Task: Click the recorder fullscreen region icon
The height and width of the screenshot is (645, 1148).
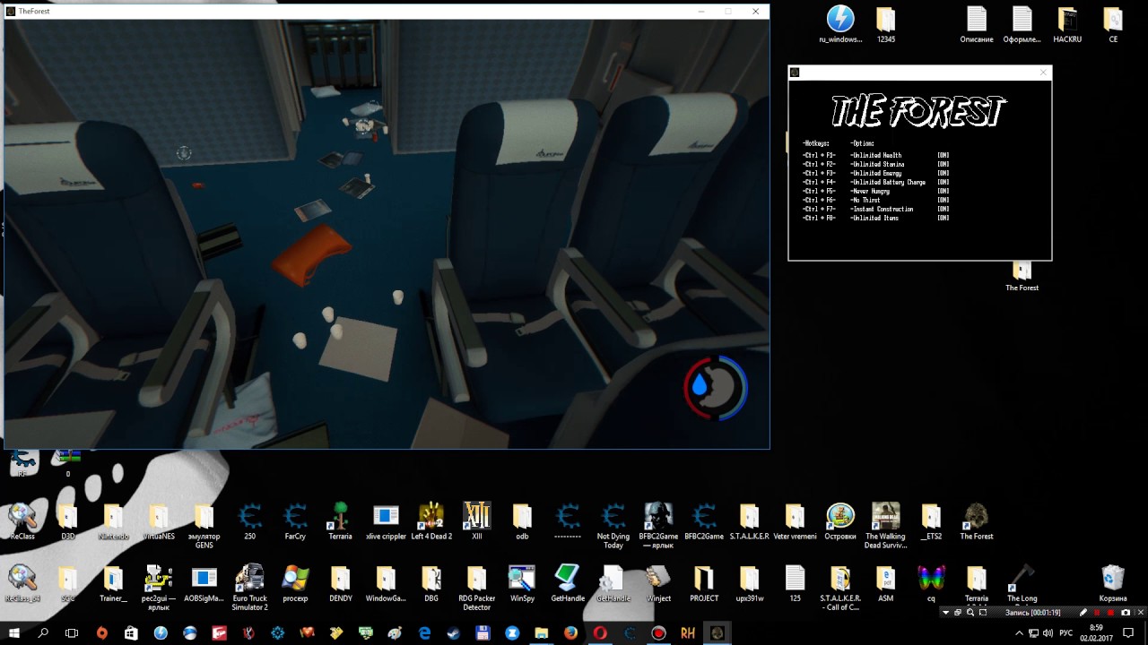Action: coord(983,613)
